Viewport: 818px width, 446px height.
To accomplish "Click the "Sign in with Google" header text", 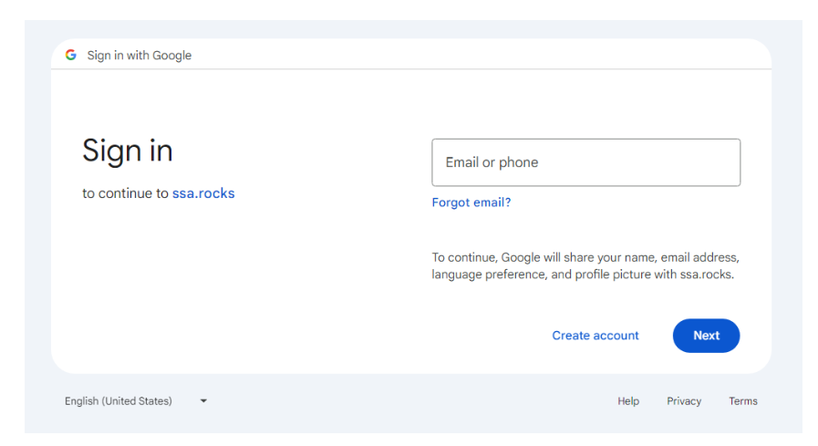I will coord(140,56).
